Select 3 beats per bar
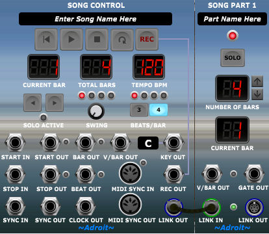 pos(139,110)
